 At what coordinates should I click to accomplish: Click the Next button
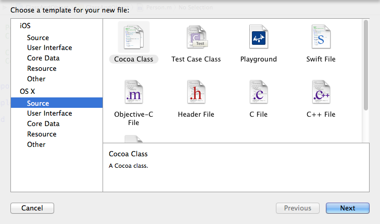(347, 208)
